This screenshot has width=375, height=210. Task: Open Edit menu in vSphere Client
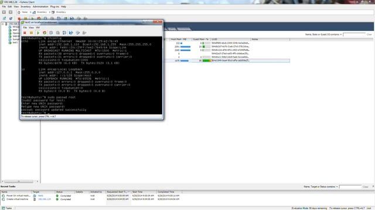tap(9, 6)
